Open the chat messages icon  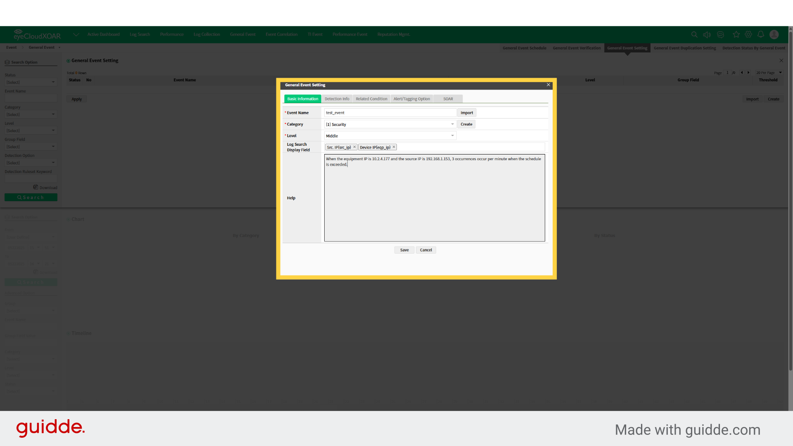click(720, 35)
